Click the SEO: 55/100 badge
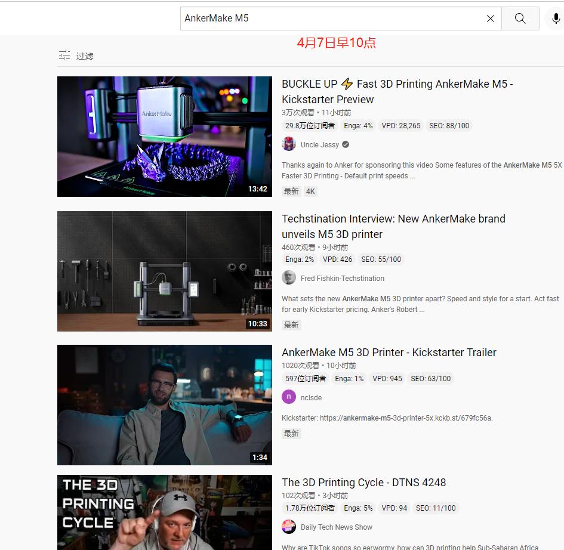 [381, 259]
